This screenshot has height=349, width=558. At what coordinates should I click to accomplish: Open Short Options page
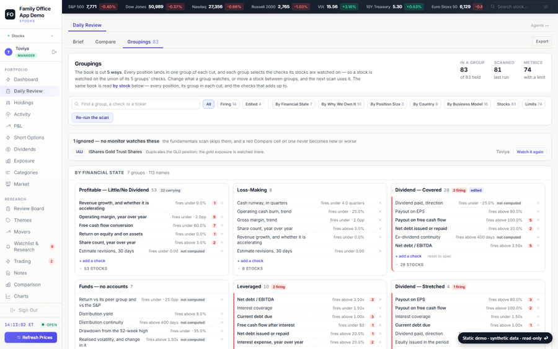click(x=30, y=138)
